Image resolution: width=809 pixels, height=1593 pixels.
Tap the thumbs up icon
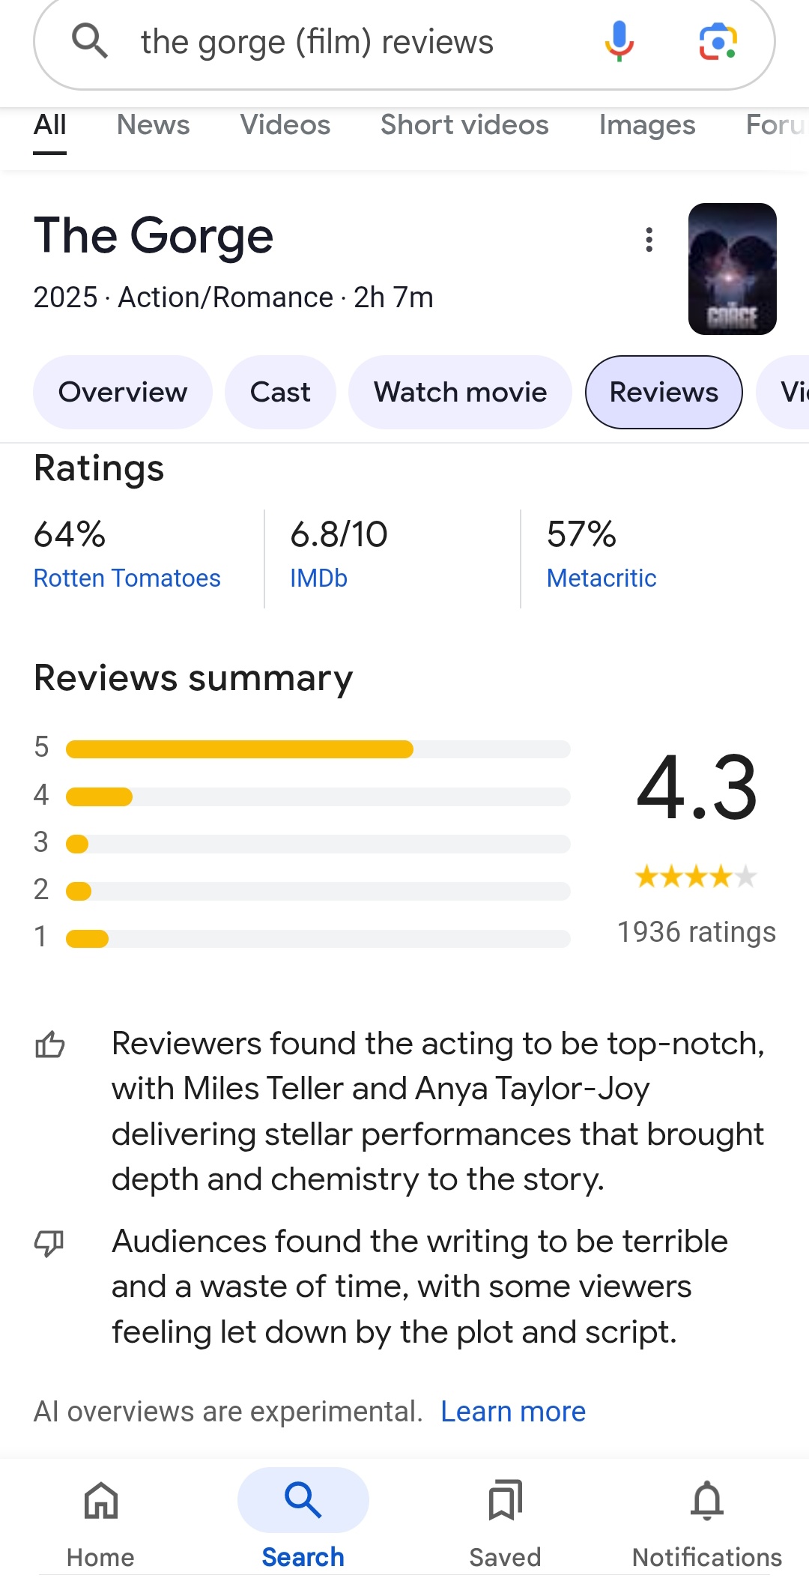[x=50, y=1044]
